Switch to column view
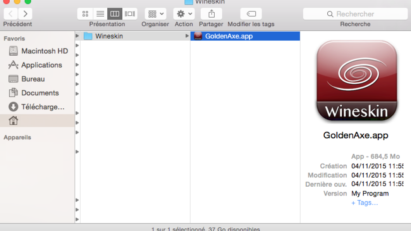The width and height of the screenshot is (411, 231). (115, 14)
